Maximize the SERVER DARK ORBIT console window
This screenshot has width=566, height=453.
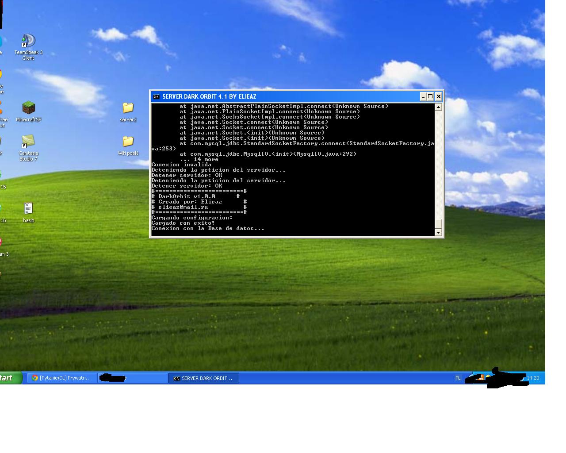click(430, 96)
